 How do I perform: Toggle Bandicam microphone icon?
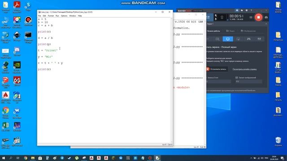pos(216,19)
